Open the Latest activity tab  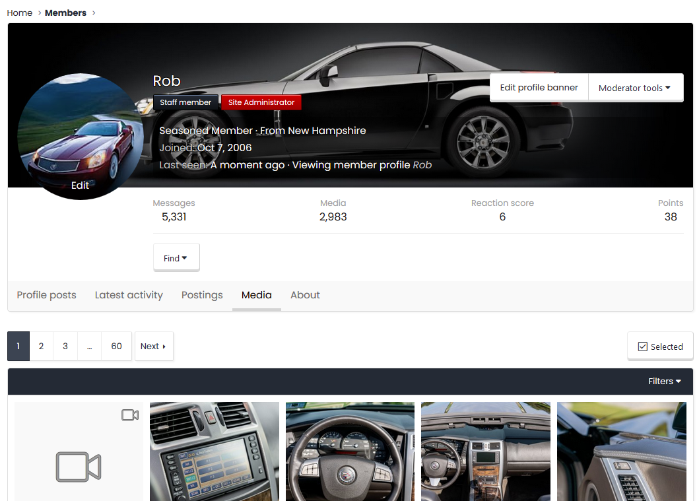[129, 295]
